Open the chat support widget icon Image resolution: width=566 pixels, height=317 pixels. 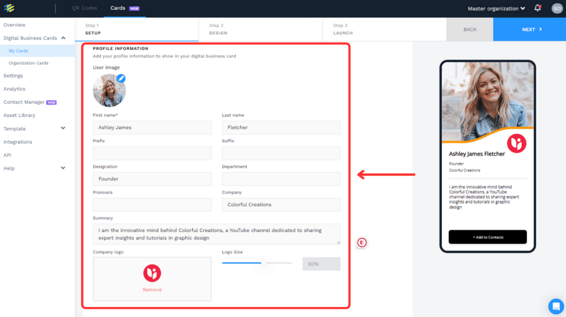coord(555,306)
